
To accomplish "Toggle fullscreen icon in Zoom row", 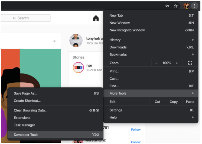I will pos(190,63).
